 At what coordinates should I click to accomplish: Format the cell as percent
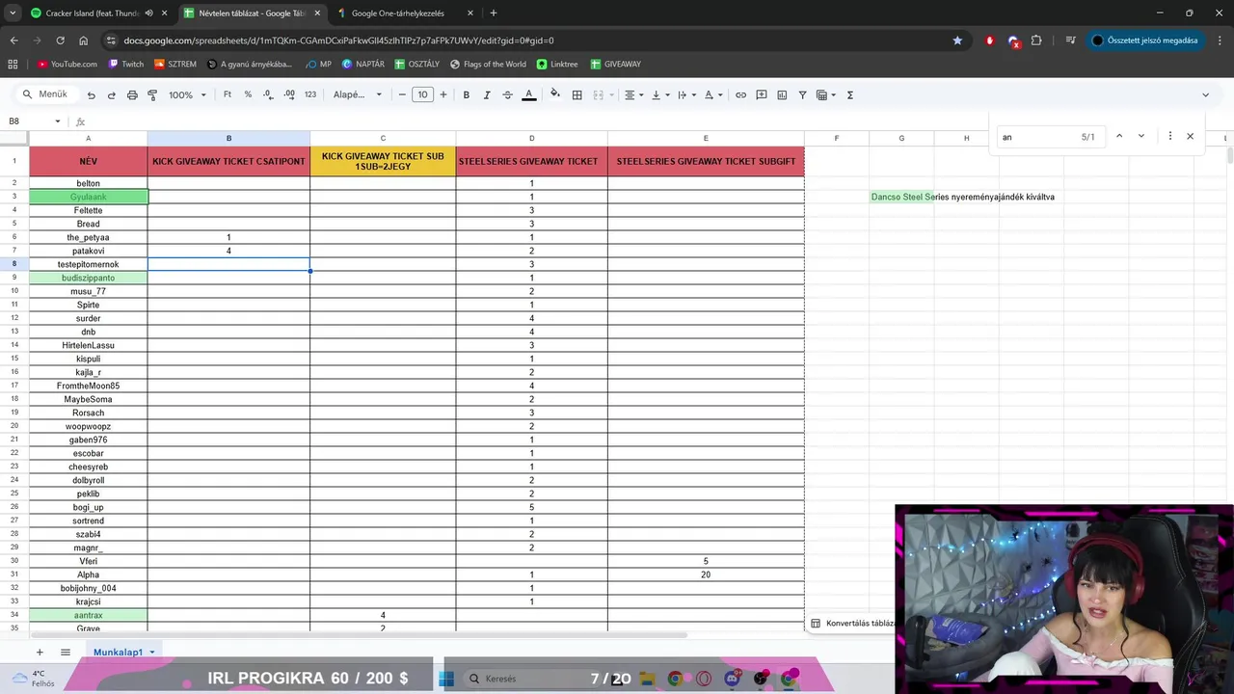point(248,94)
